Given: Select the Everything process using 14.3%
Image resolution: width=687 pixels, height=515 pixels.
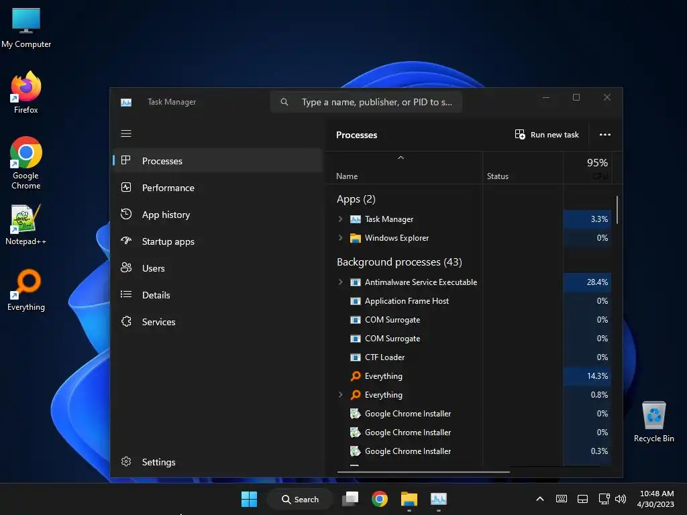Looking at the screenshot, I should click(469, 376).
